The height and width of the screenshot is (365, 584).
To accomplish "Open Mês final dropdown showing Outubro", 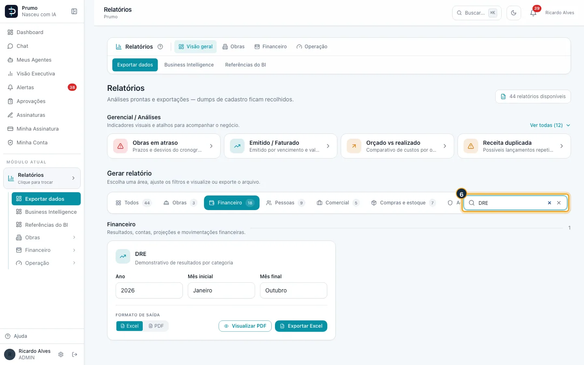I will click(294, 290).
